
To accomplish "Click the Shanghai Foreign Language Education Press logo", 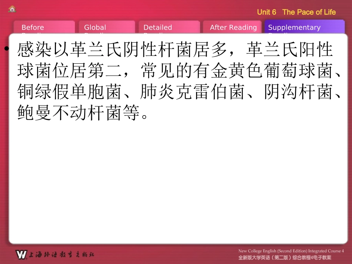I will (55, 255).
